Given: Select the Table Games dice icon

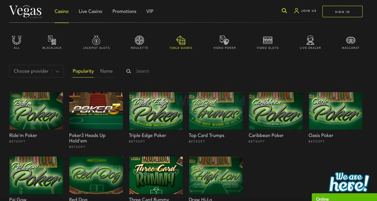Looking at the screenshot, I should [181, 40].
